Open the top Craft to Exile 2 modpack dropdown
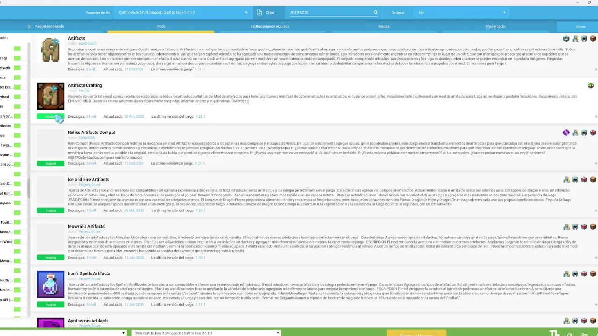The width and height of the screenshot is (598, 336). pyautogui.click(x=183, y=13)
